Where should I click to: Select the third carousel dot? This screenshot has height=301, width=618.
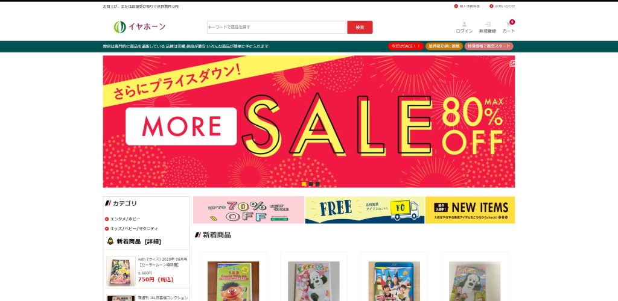click(317, 184)
